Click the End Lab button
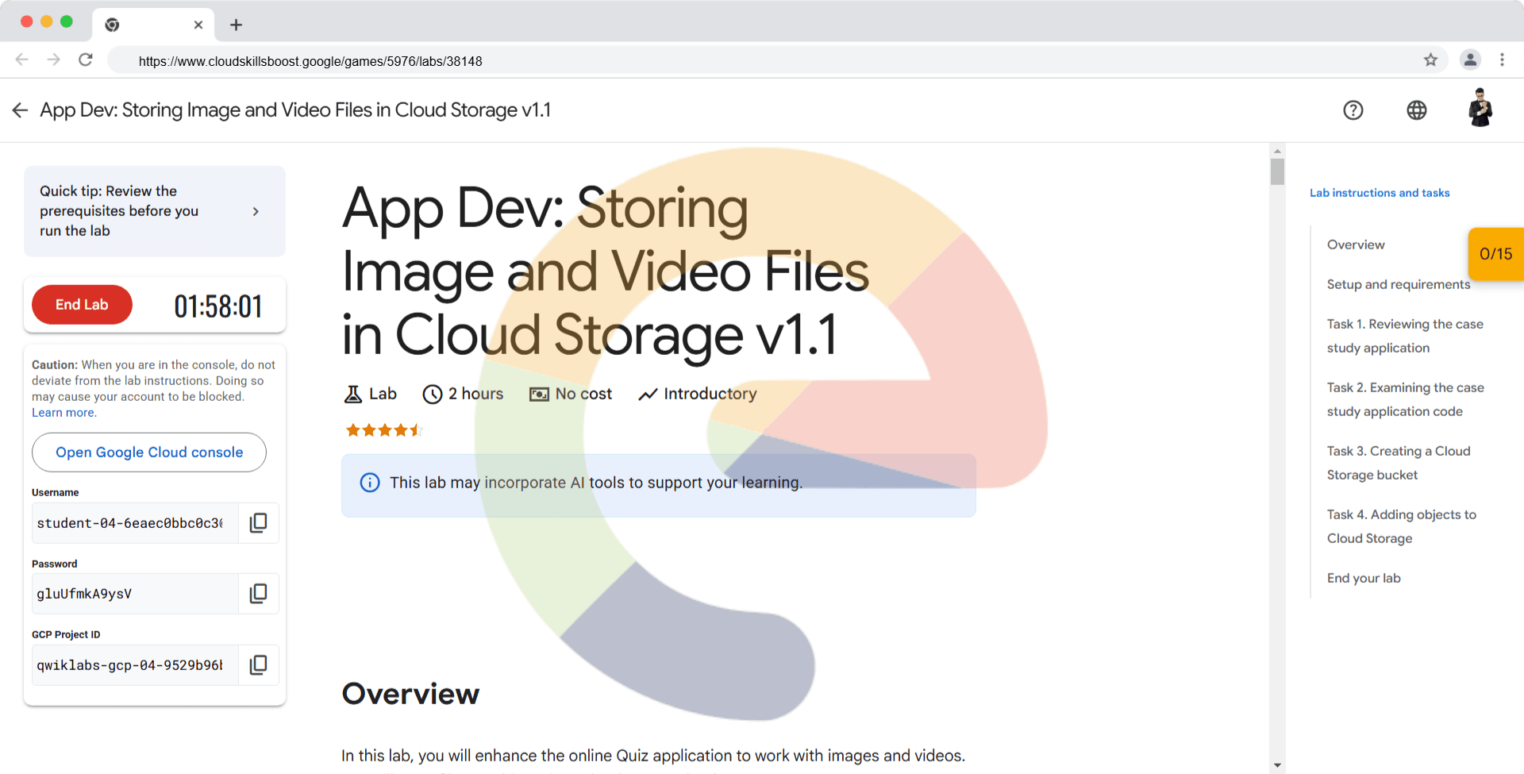 [x=82, y=305]
